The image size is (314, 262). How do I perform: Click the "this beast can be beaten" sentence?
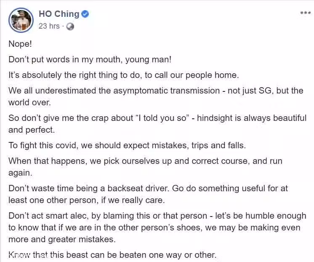click(112, 255)
